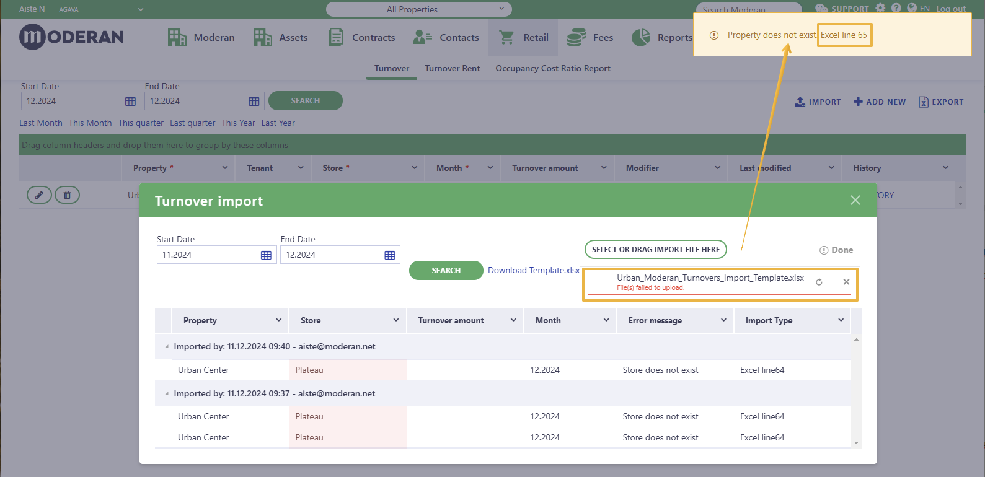985x477 pixels.
Task: Click the import table scrollbar down arrow
Action: pos(856,443)
